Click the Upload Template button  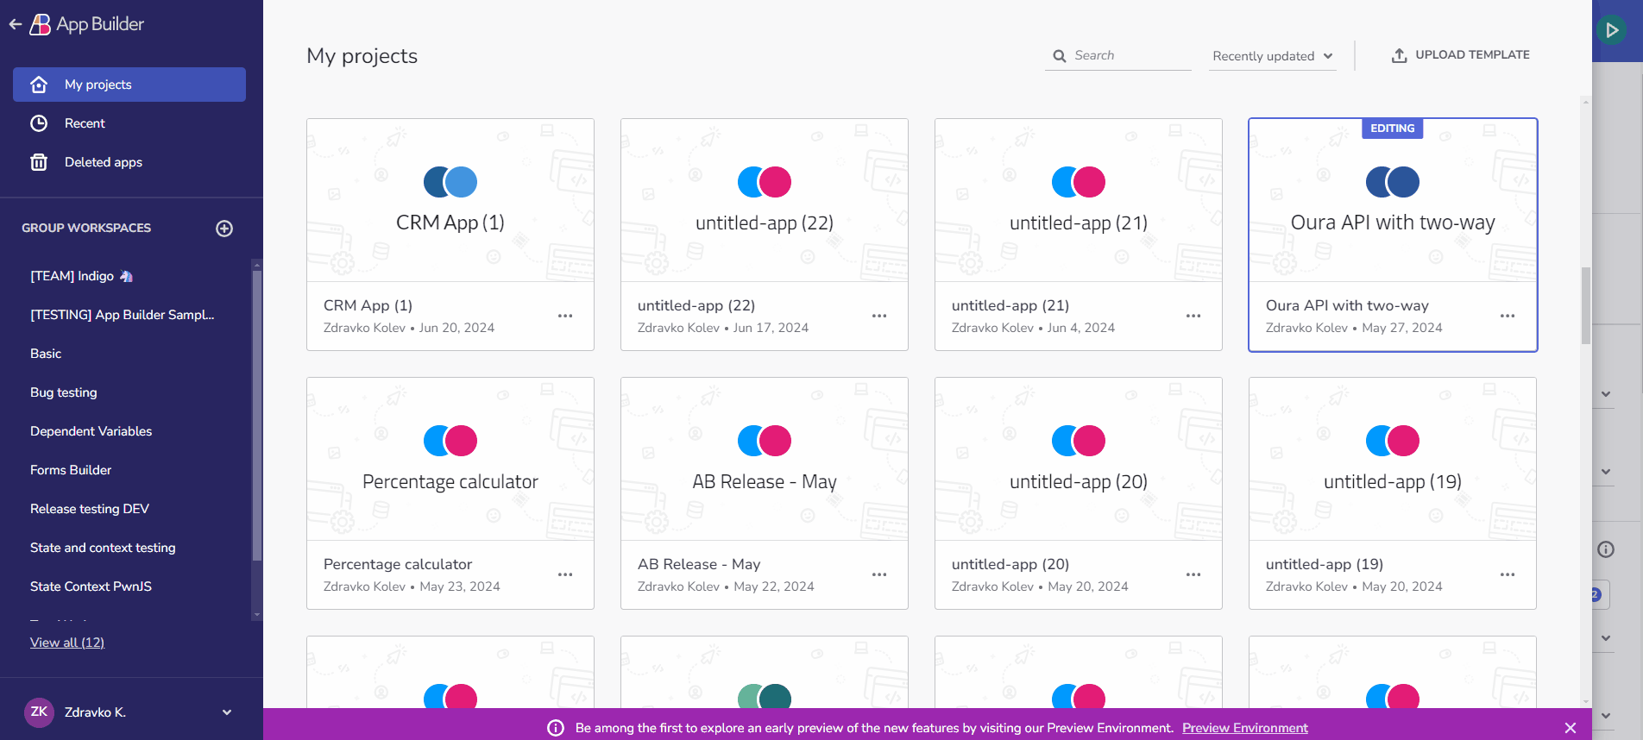point(1460,55)
